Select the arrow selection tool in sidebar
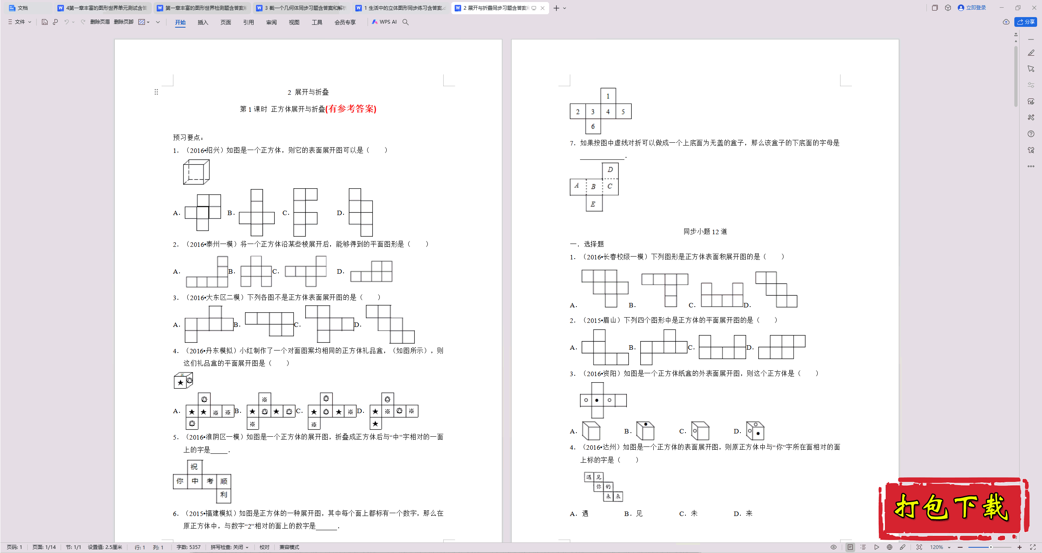 1031,69
